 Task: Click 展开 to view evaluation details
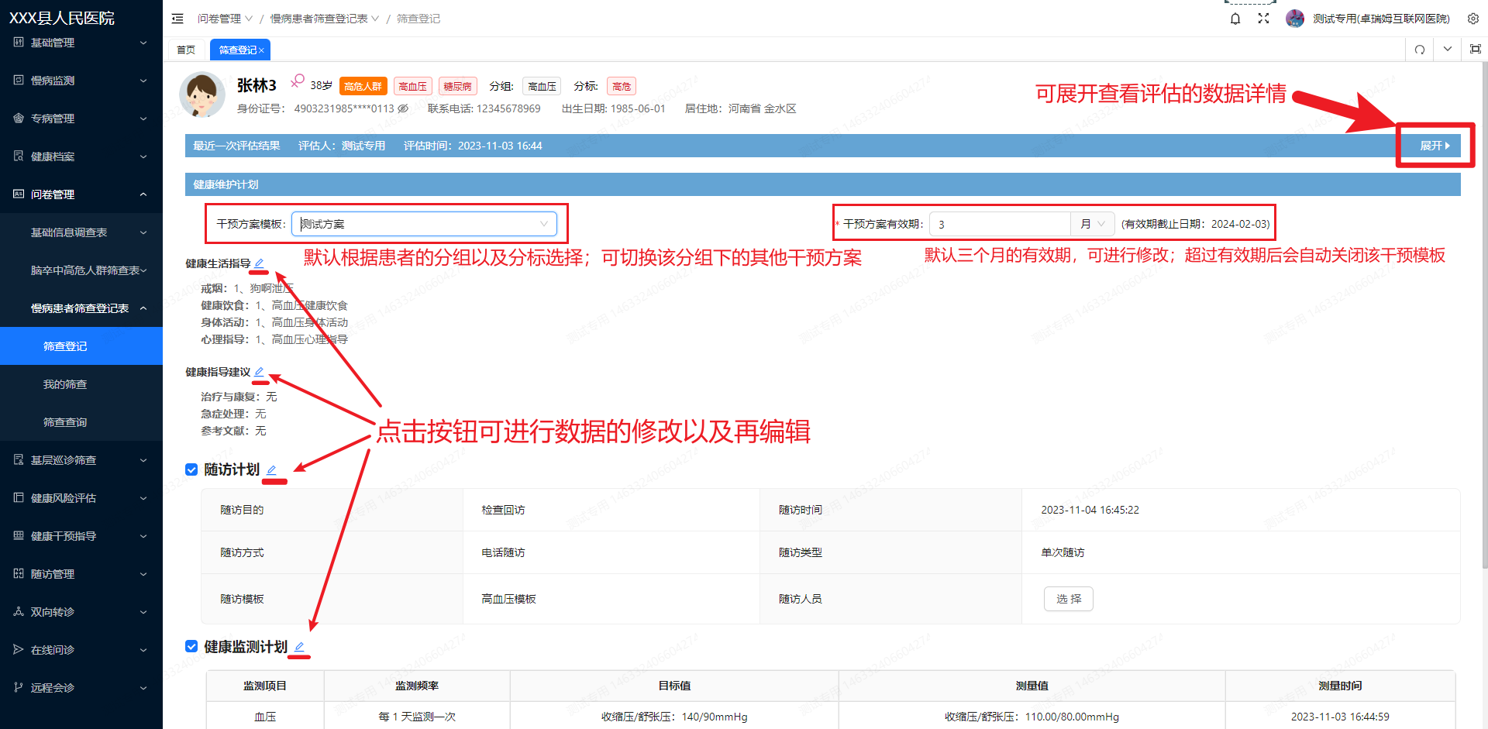[1435, 146]
